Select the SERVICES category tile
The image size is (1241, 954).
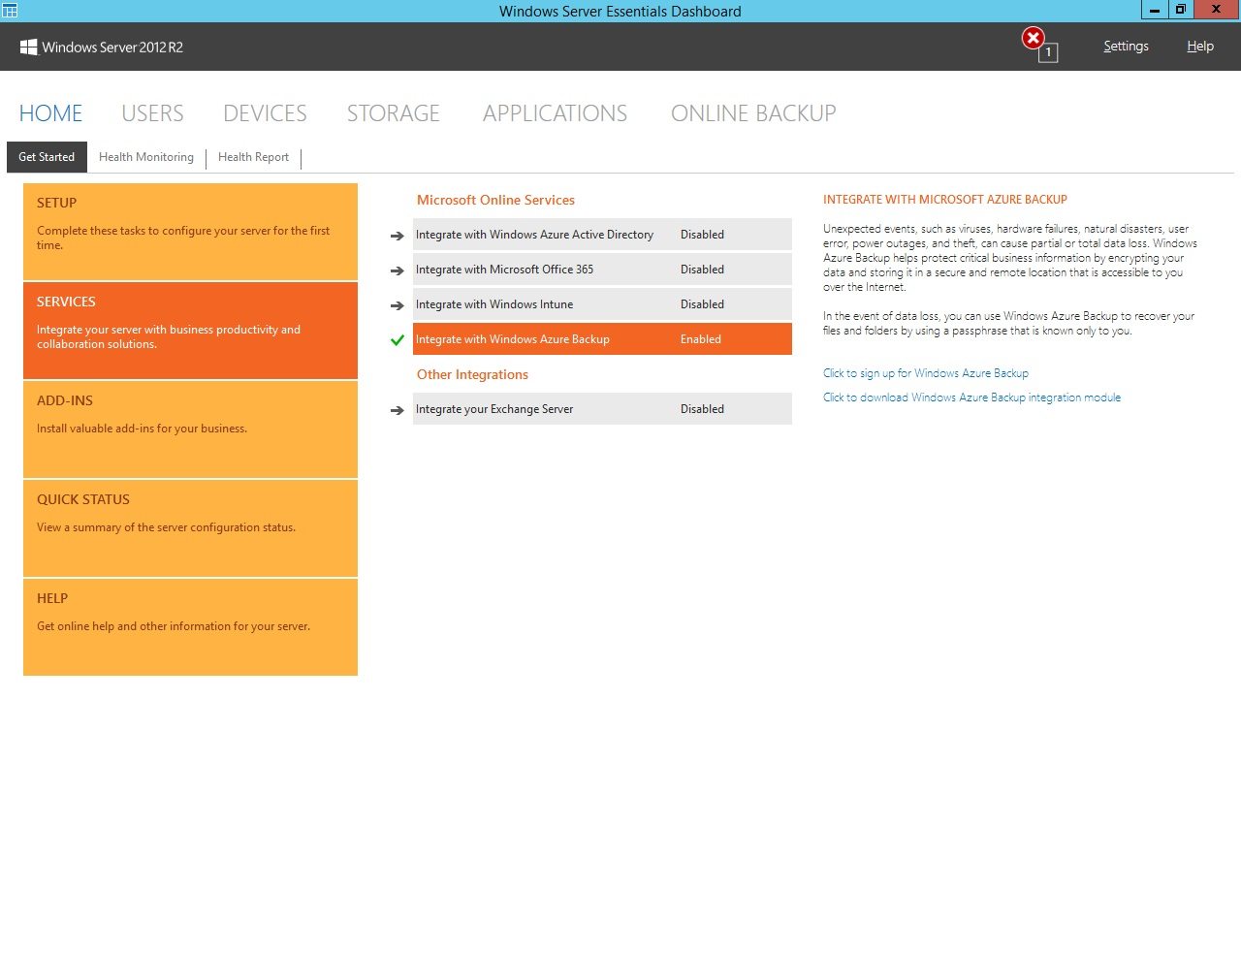(x=190, y=331)
